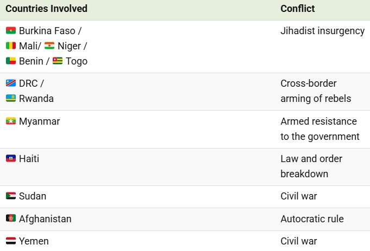Screen dimensions: 370x251
Task: Click the Autocratic rule text
Action: [x=312, y=219]
